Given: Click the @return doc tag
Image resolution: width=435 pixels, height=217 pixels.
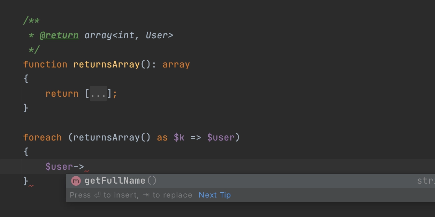Looking at the screenshot, I should click(x=59, y=35).
